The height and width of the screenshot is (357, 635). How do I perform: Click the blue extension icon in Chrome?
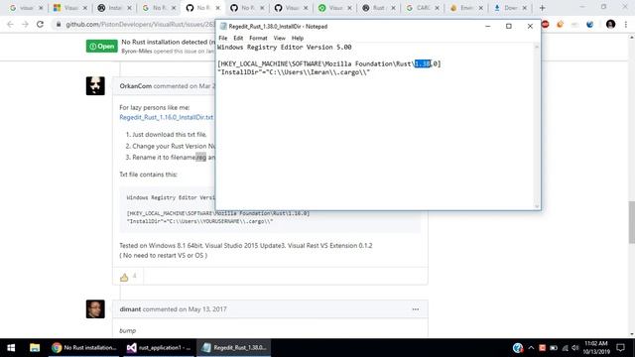pos(589,24)
